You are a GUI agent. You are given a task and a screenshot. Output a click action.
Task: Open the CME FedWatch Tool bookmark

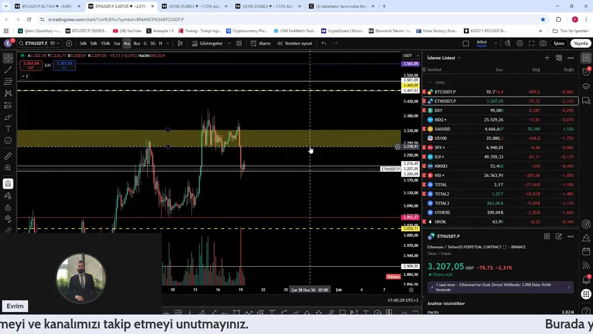coord(295,31)
